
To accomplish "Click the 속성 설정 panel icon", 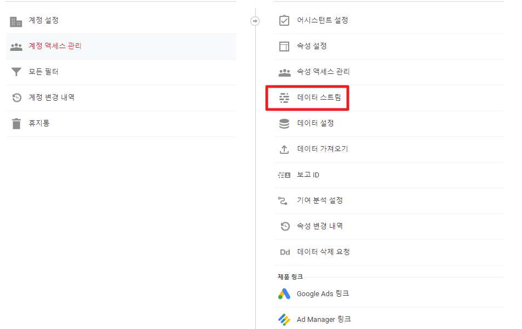I will [284, 46].
